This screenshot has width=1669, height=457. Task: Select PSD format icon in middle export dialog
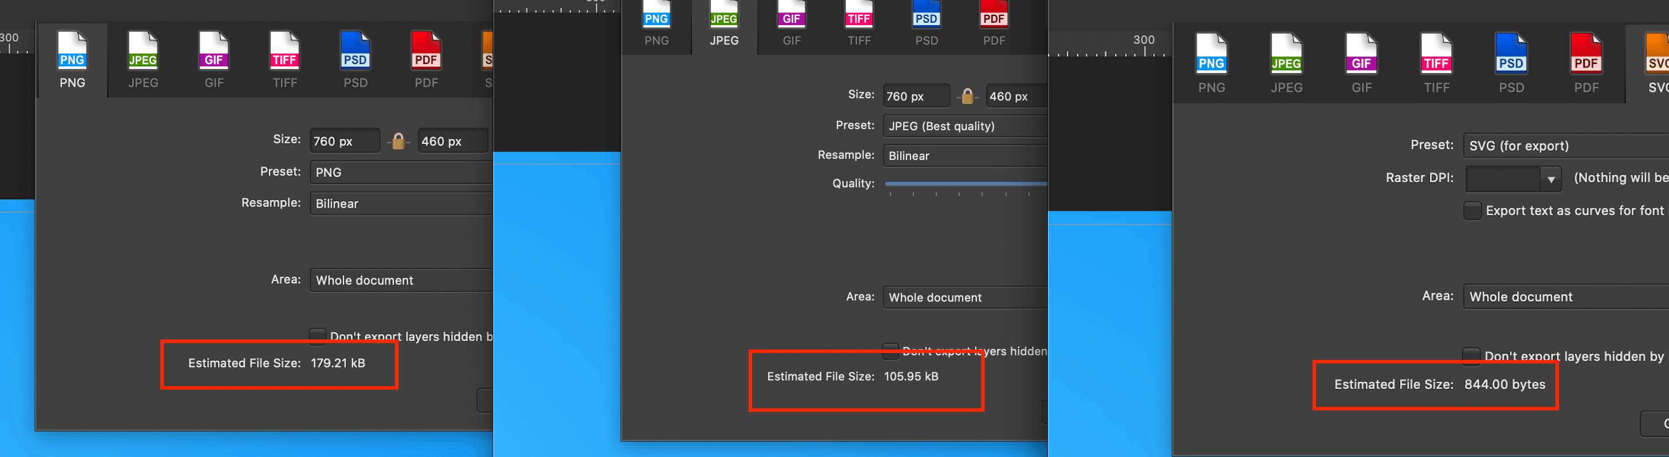[926, 14]
